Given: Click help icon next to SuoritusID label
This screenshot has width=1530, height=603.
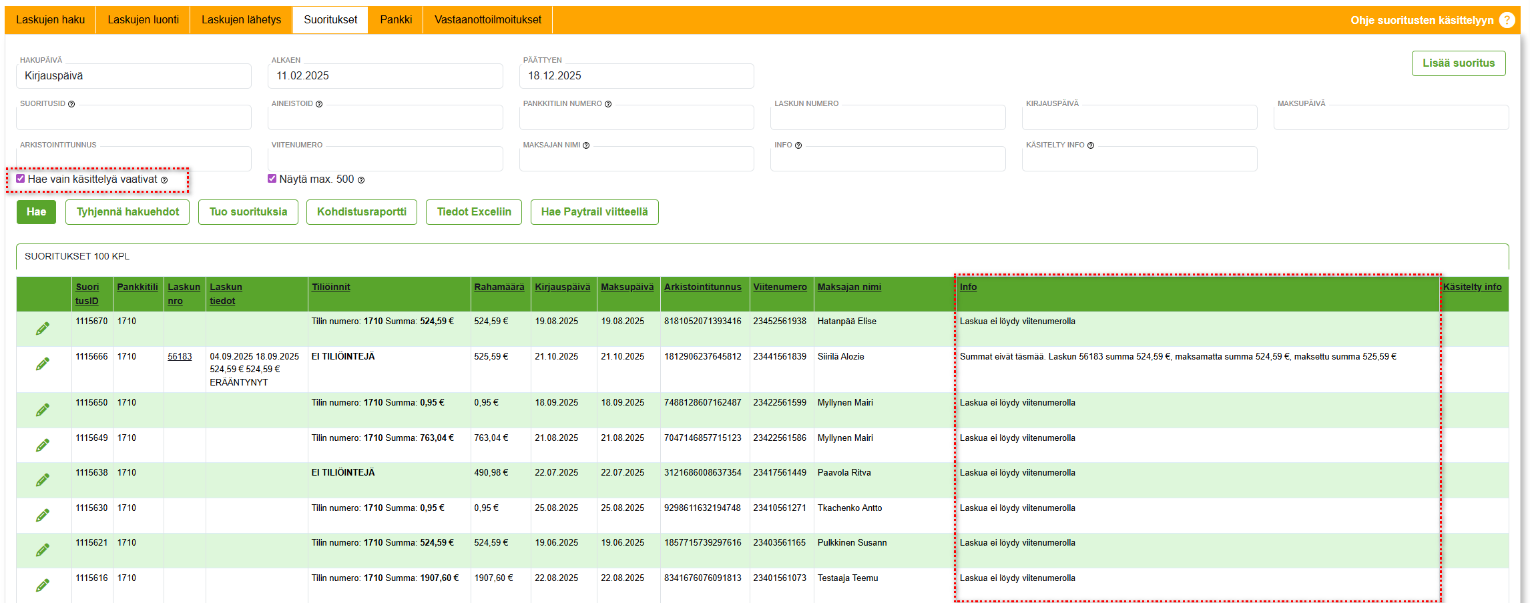Looking at the screenshot, I should [x=71, y=104].
